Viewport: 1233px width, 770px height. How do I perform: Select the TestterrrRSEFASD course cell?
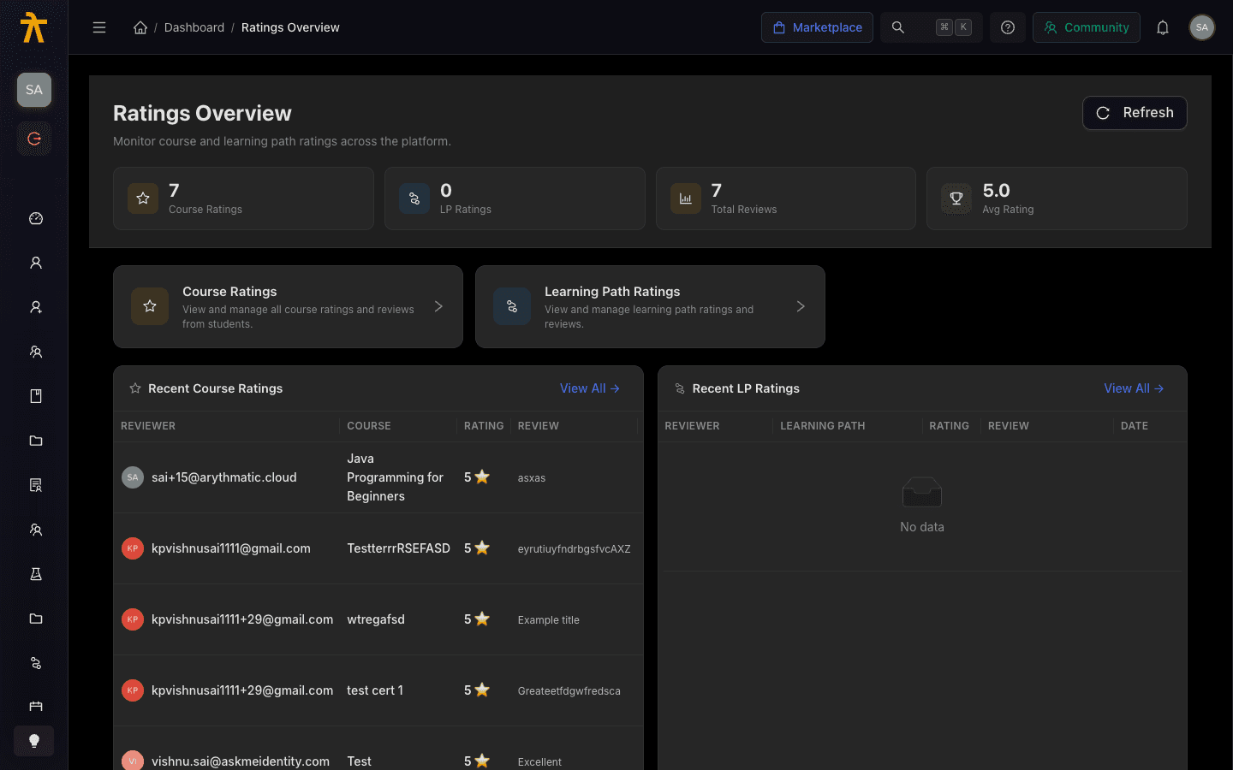(x=398, y=548)
